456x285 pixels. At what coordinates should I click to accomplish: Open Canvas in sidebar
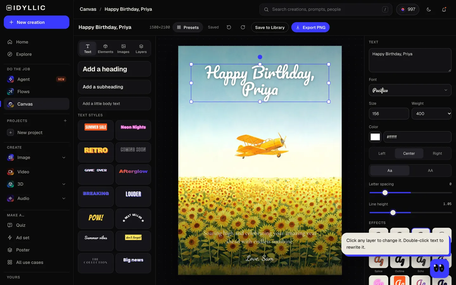coord(36,104)
